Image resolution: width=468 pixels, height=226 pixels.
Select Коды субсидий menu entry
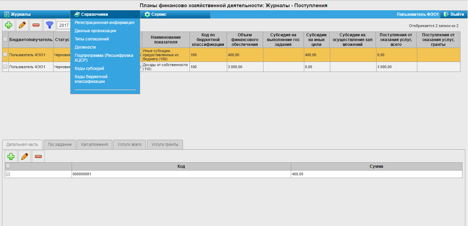(x=89, y=68)
